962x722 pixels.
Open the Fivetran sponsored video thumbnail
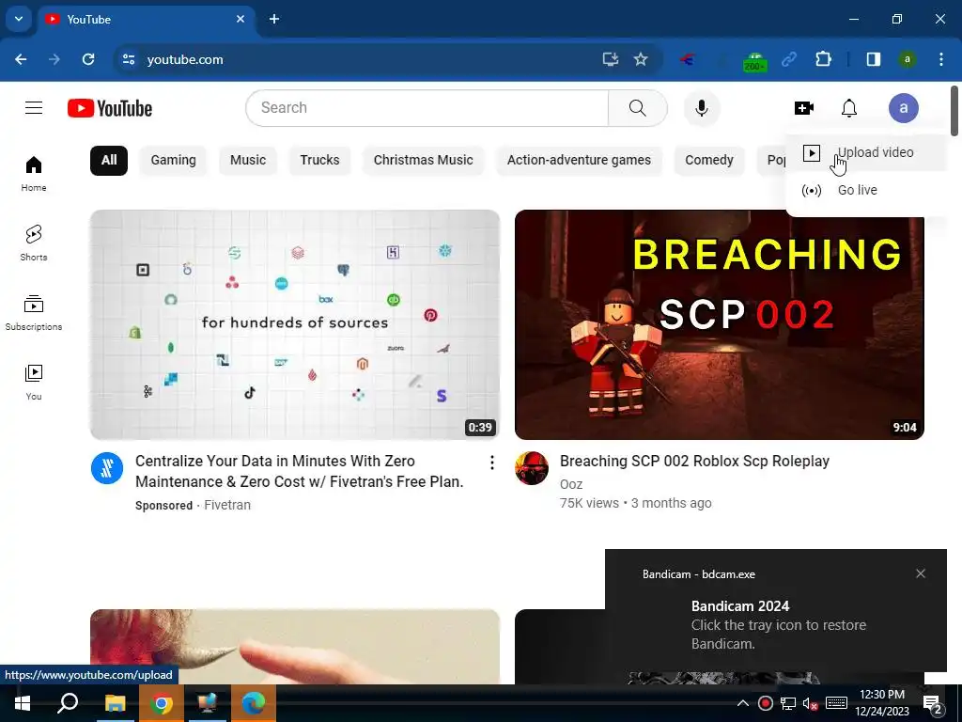[294, 324]
